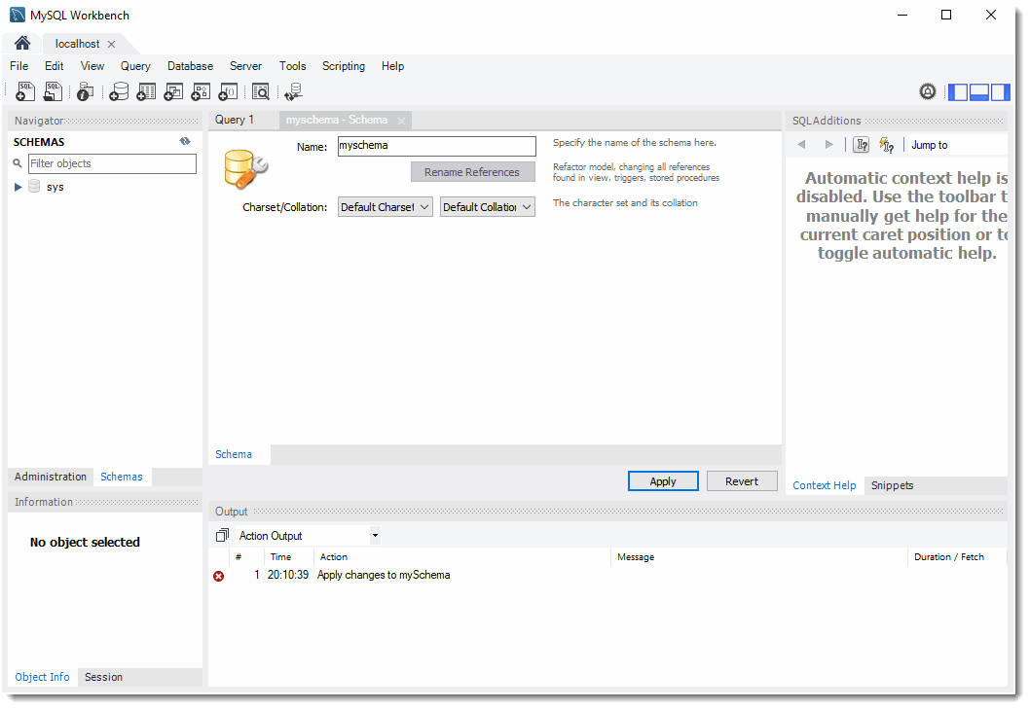Switch to the Context Help tab
Viewport: 1030px width, 709px height.
coord(825,485)
